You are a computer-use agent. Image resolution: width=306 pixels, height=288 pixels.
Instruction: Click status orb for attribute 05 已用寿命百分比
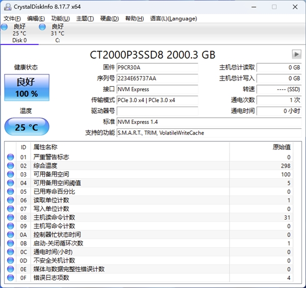click(11, 192)
